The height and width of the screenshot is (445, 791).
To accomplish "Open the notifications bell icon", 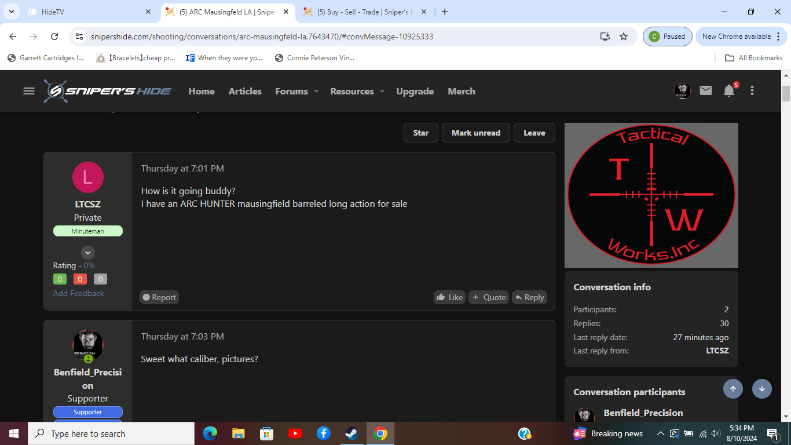I will (729, 90).
